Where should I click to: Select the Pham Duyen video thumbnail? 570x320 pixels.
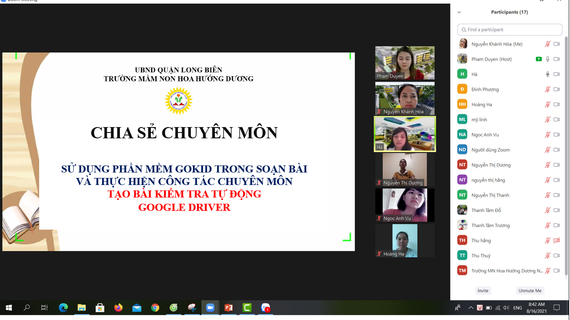pos(405,63)
